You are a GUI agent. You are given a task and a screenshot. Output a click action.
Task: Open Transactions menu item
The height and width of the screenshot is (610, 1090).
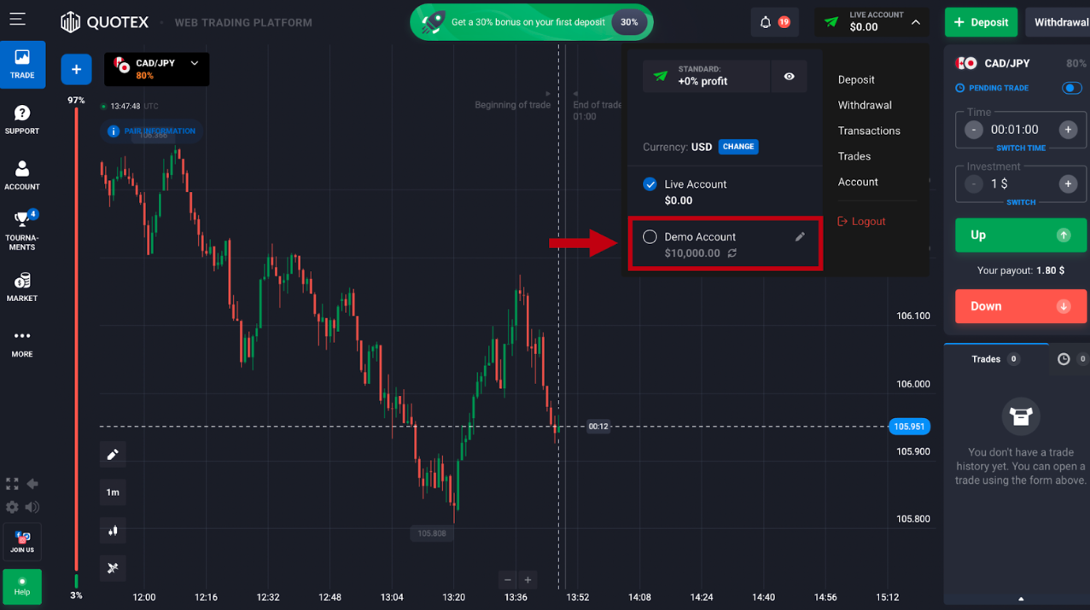[869, 131]
